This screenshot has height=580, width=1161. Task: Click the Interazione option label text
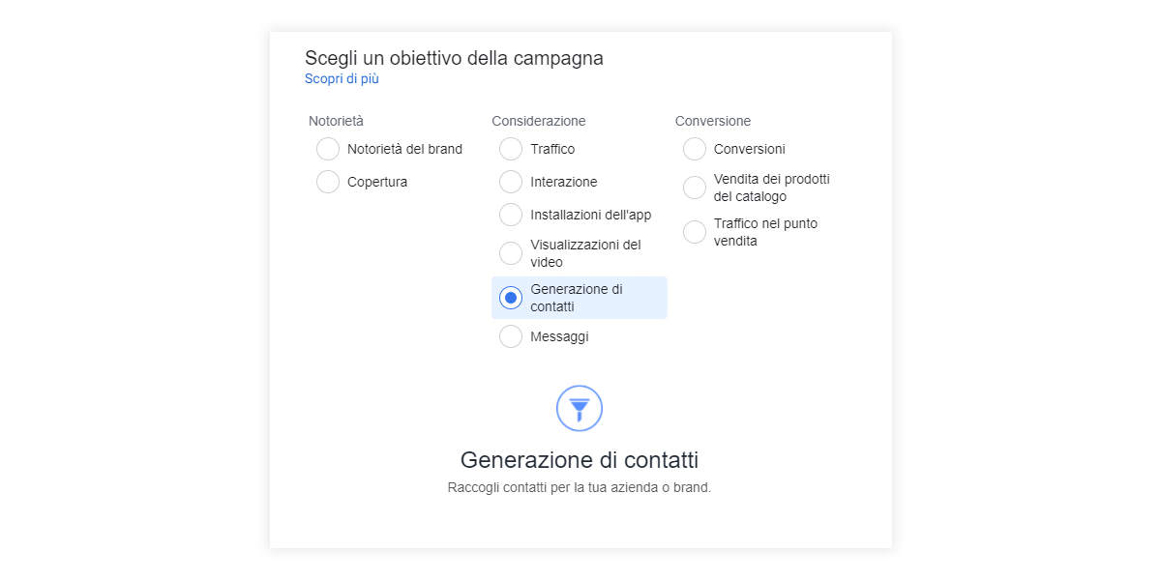(x=564, y=182)
